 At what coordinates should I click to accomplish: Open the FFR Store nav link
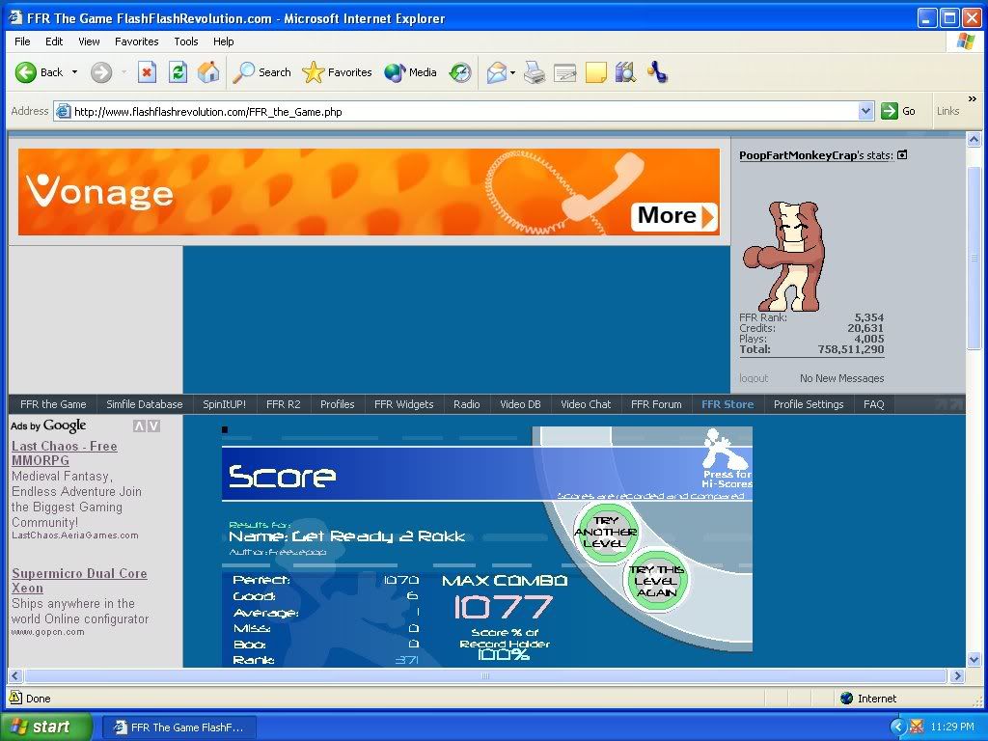(727, 404)
